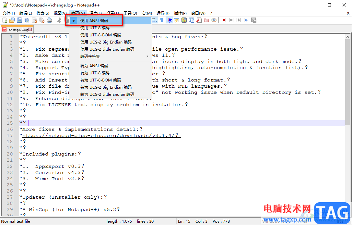The height and width of the screenshot is (225, 352).
Task: Click the vertical scrollbar up arrow
Action: click(347, 37)
